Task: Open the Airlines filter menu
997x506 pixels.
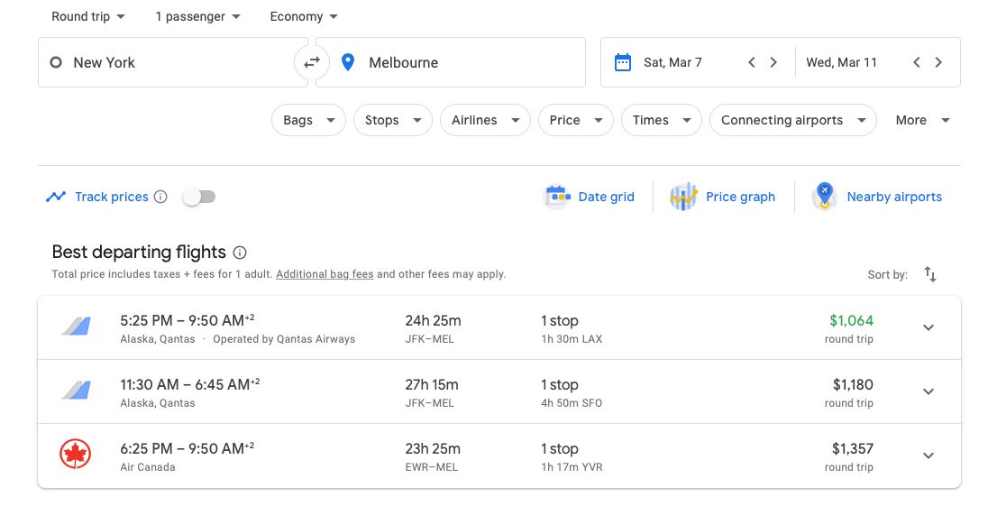Action: click(485, 120)
